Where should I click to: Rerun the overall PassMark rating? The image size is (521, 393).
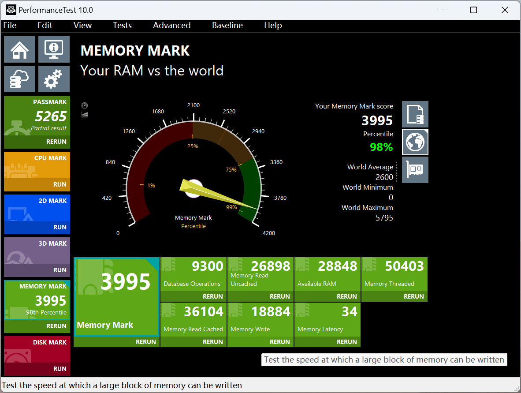[x=56, y=142]
